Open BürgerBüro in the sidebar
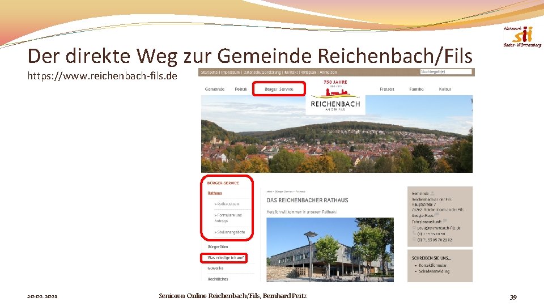 [218, 246]
